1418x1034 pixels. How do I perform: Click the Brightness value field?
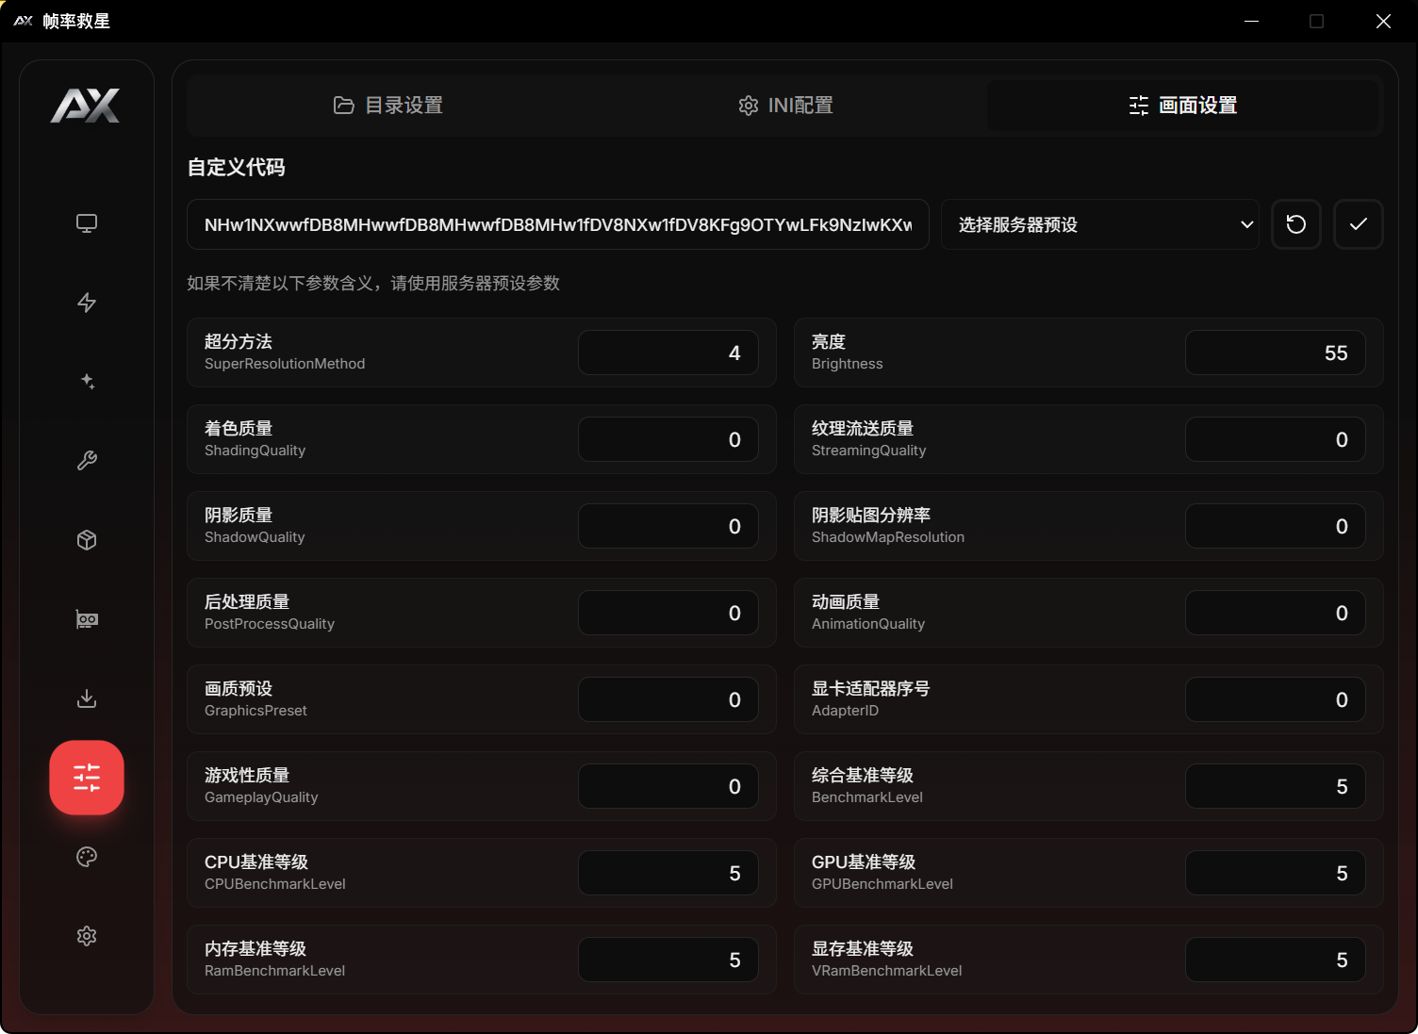(x=1275, y=353)
